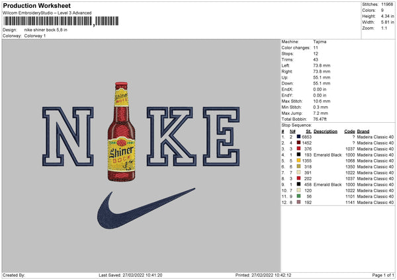The height and width of the screenshot is (280, 397).
Task: Click Madeira Classic 40 in stop row 12
Action: click(375, 202)
